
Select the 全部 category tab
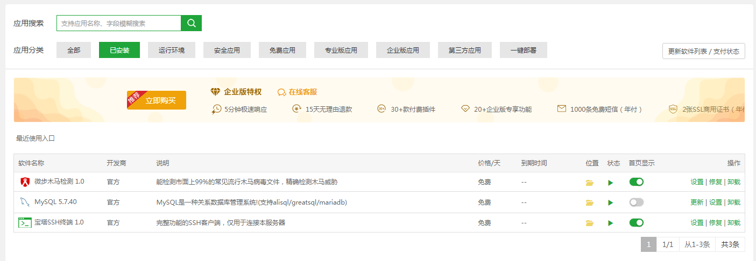(74, 50)
